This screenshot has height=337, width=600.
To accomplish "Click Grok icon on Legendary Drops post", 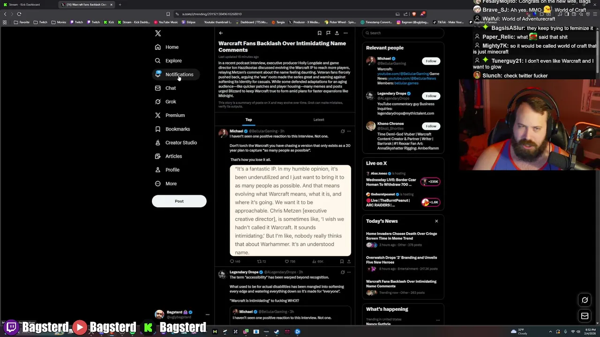I will (343, 272).
